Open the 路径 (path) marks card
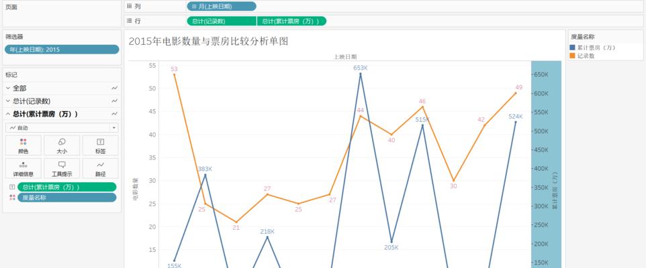This screenshot has width=646, height=268. pos(101,169)
